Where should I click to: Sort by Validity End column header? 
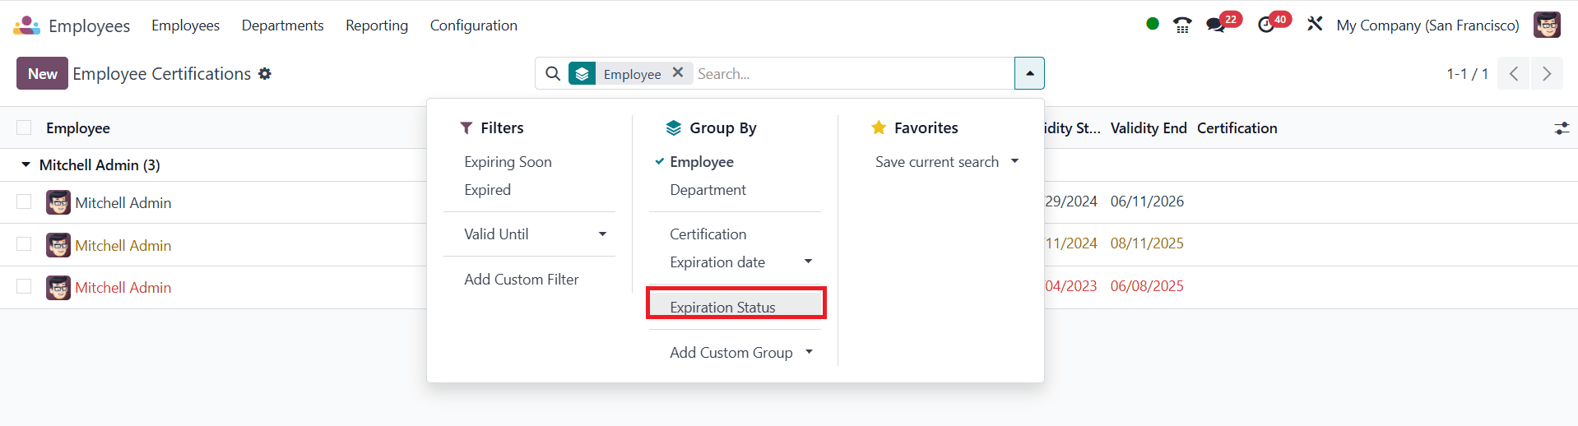tap(1149, 128)
